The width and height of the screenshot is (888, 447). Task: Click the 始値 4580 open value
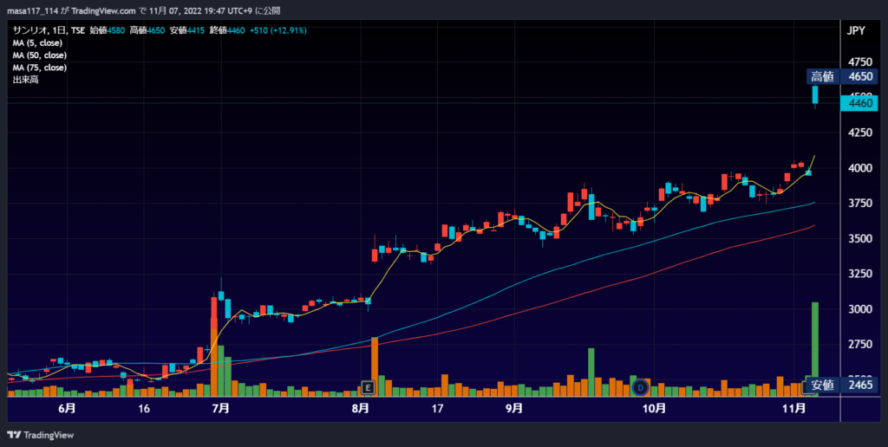click(x=107, y=30)
